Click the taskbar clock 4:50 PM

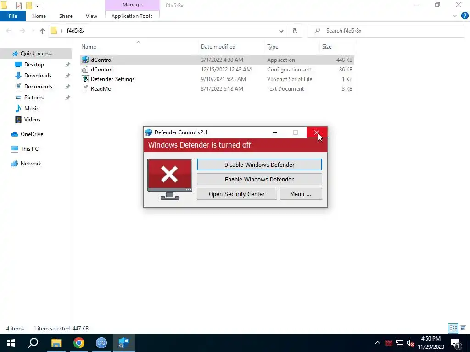pos(431,339)
